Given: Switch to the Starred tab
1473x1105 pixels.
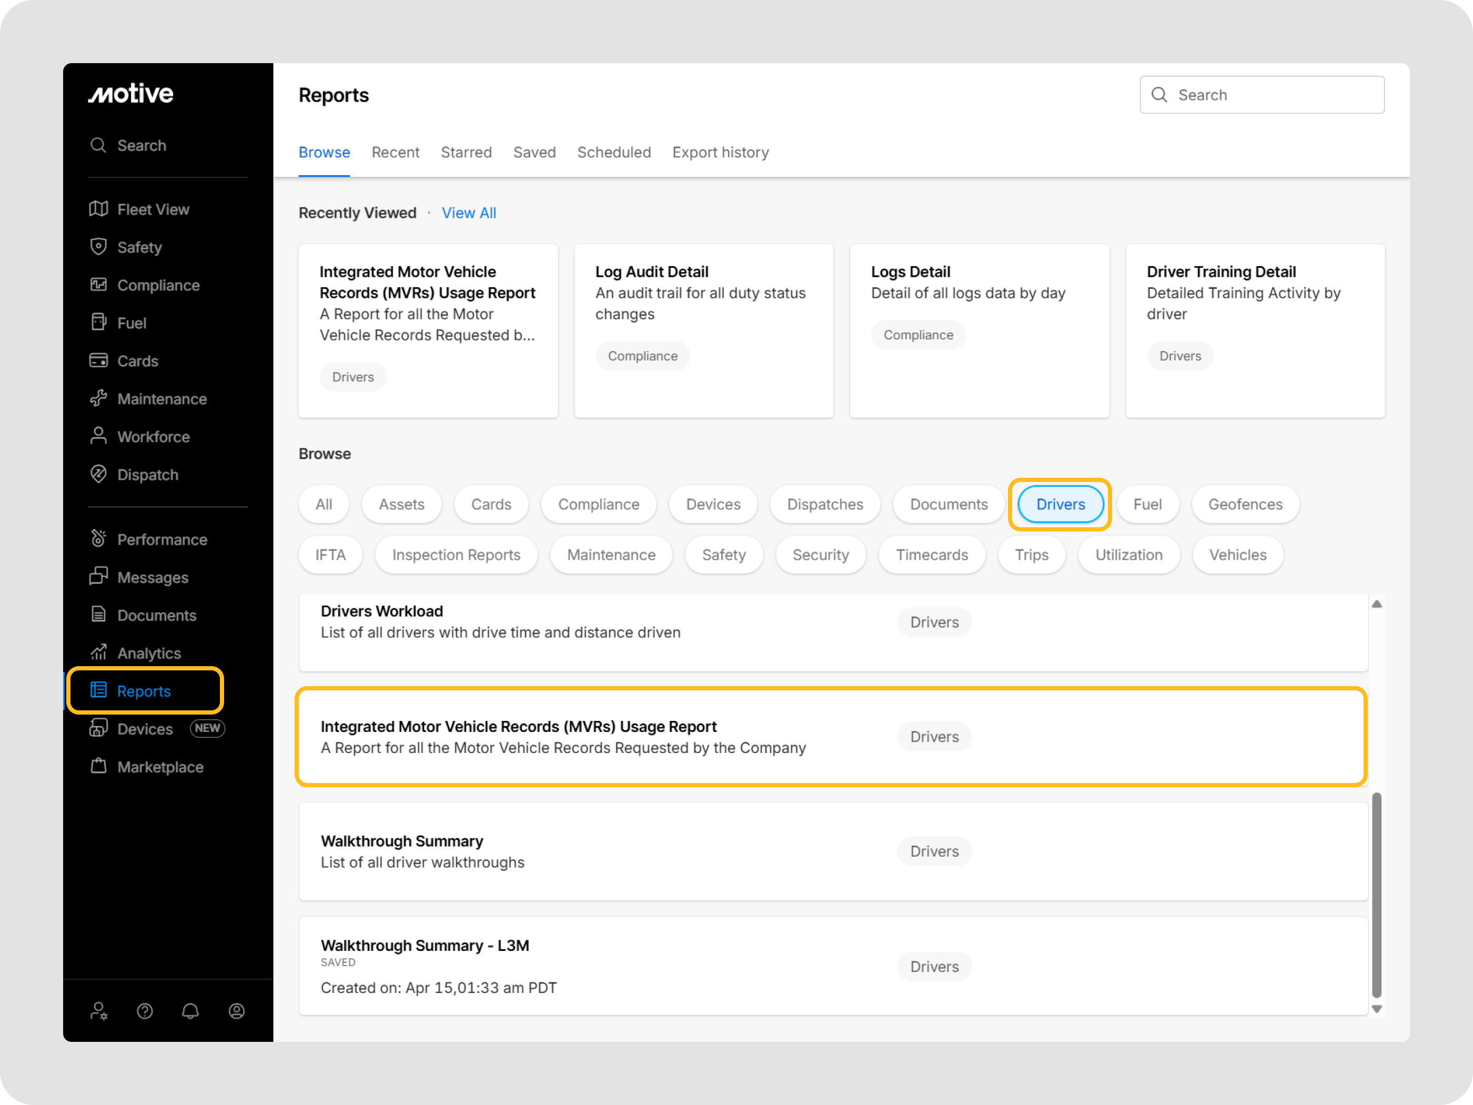Looking at the screenshot, I should [x=466, y=153].
